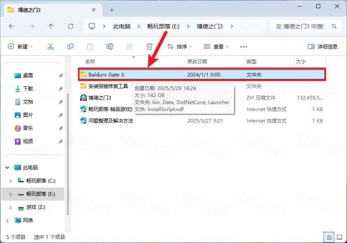Viewport: 347px width, 243px height.
Task: Unpin 下载 using its pin icon
Action: click(61, 89)
